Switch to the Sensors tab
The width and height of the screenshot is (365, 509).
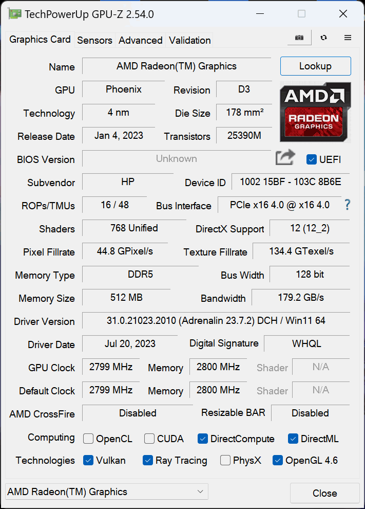tap(95, 40)
